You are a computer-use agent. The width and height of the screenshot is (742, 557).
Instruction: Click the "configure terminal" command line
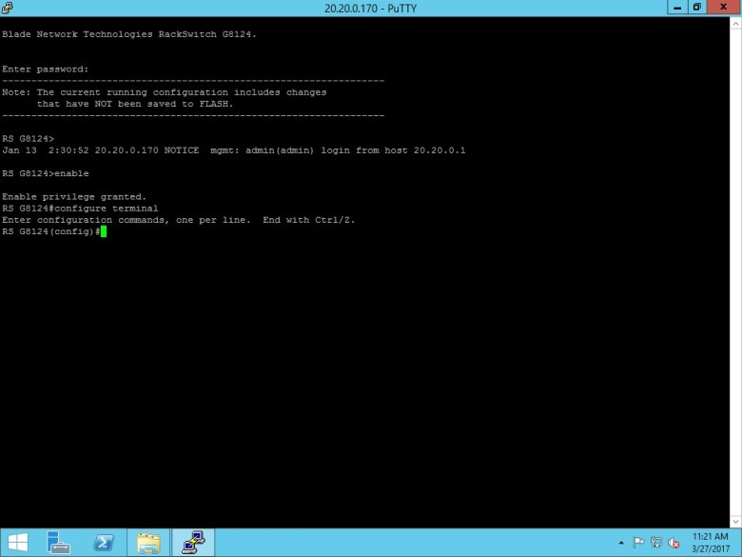point(80,208)
